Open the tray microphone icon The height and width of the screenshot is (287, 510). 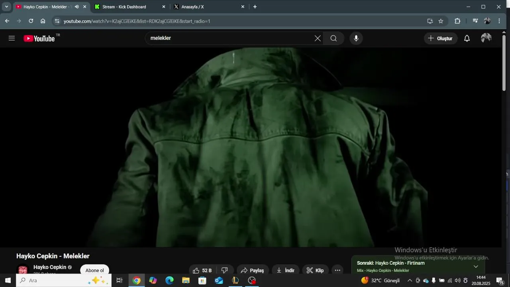click(433, 281)
